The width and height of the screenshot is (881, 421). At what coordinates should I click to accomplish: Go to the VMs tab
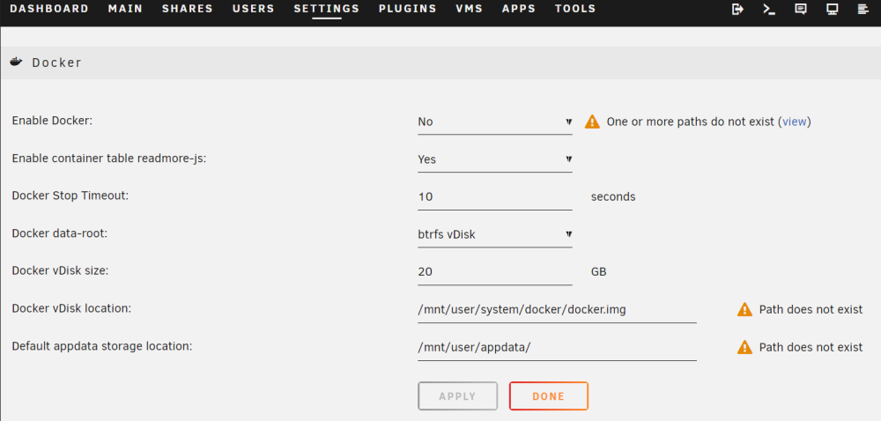pyautogui.click(x=470, y=9)
